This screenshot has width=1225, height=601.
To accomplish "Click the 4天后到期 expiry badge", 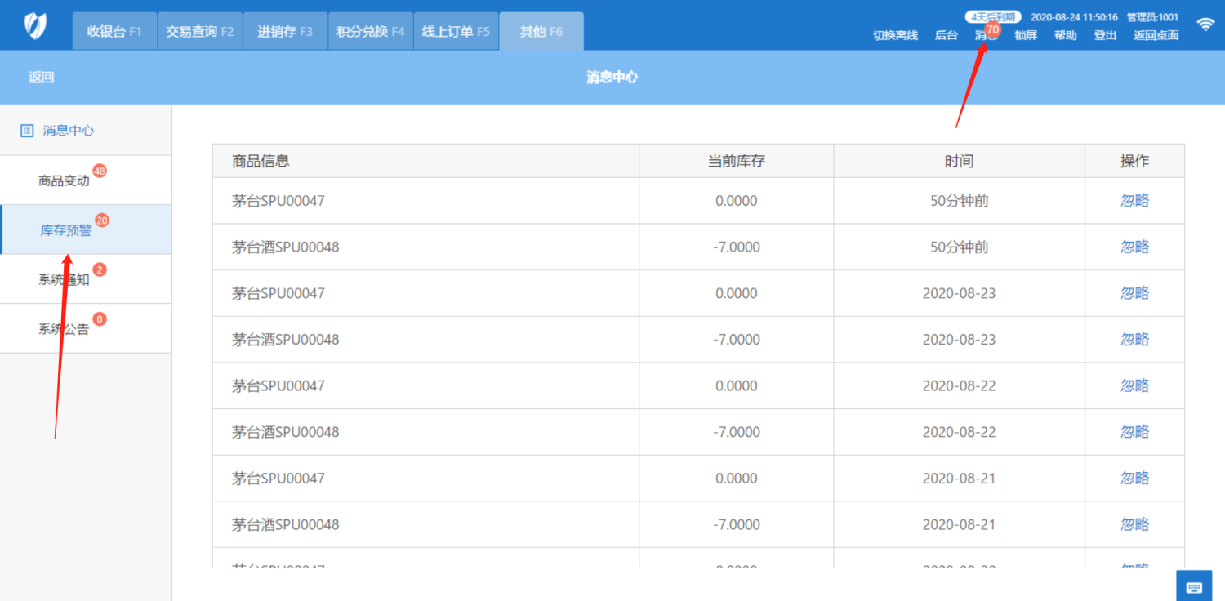I will pyautogui.click(x=993, y=16).
